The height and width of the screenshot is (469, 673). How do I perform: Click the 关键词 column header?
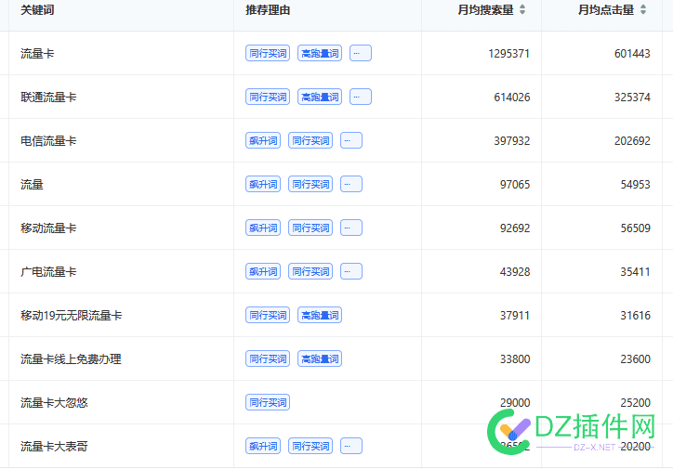tap(37, 10)
